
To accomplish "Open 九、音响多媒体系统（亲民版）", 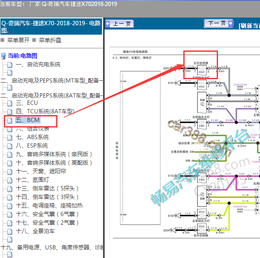I will 54,154.
